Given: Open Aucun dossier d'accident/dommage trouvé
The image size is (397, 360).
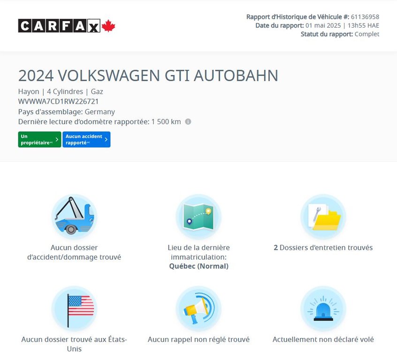Looking at the screenshot, I should point(74,252).
